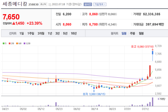The image size is (168, 112).
Task: Click the 최저 3,080 (06/15) annotation
Action: click(x=94, y=94)
